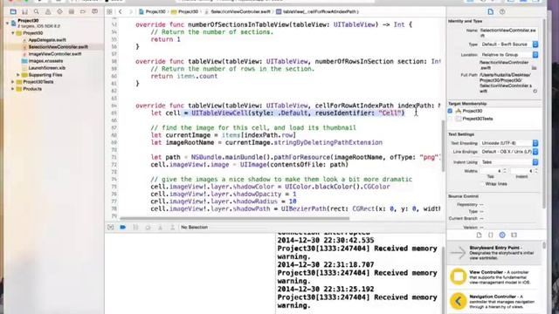Click the Name field in Identity and Type
The height and width of the screenshot is (314, 559).
pos(508,33)
